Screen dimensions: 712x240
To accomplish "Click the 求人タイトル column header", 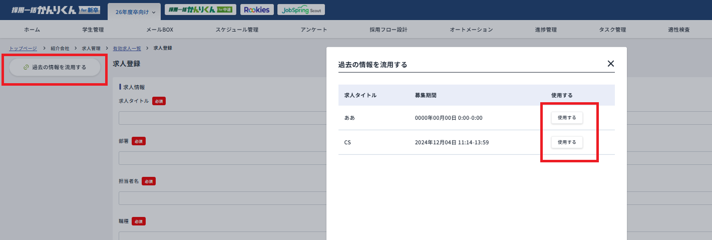I will (x=360, y=95).
